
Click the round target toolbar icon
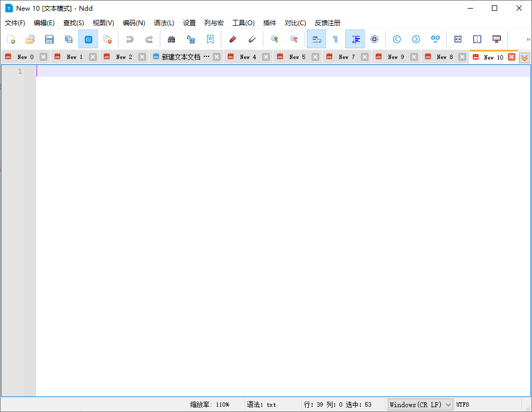point(374,39)
